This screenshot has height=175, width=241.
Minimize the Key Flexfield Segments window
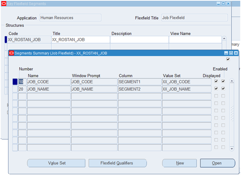(x=218, y=3)
